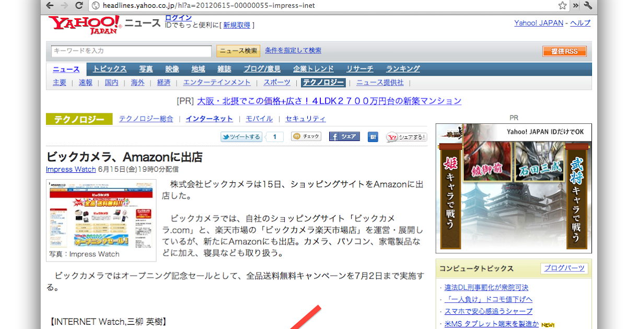Reload the page with the refresh icon
Viewport: 627px width, 329px height.
(79, 6)
